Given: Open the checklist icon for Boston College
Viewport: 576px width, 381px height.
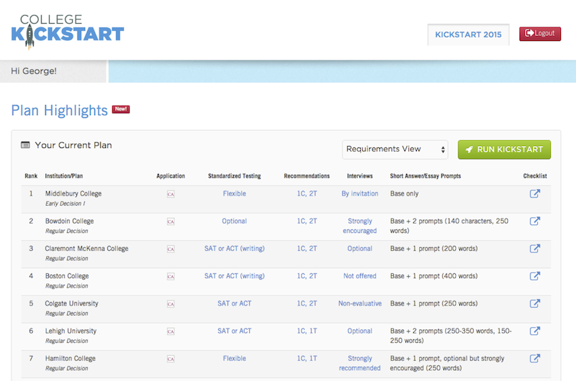Looking at the screenshot, I should 535,276.
